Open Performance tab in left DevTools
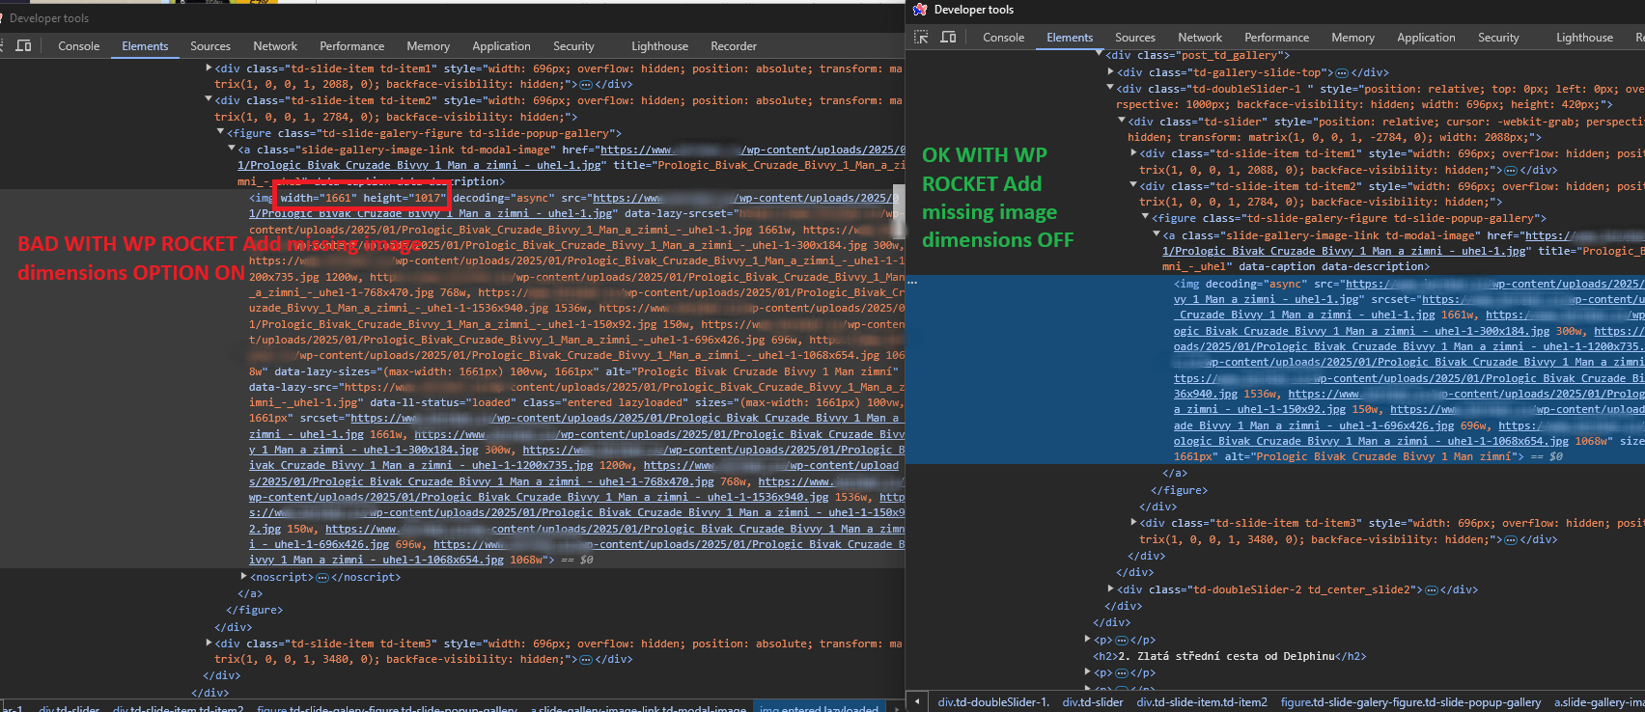Viewport: 1645px width, 712px height. 352,46
